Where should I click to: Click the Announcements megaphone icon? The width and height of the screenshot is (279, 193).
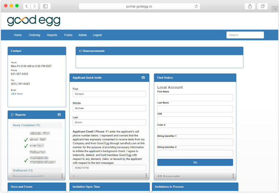coord(80,51)
